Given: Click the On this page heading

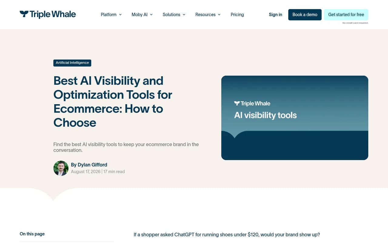Looking at the screenshot, I should click(32, 234).
